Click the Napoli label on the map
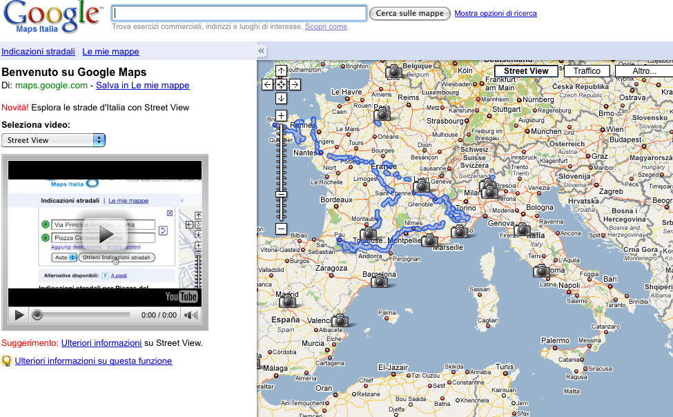 click(x=569, y=286)
